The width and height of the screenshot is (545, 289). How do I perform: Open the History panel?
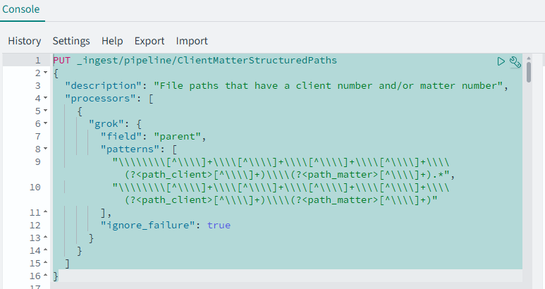(25, 41)
